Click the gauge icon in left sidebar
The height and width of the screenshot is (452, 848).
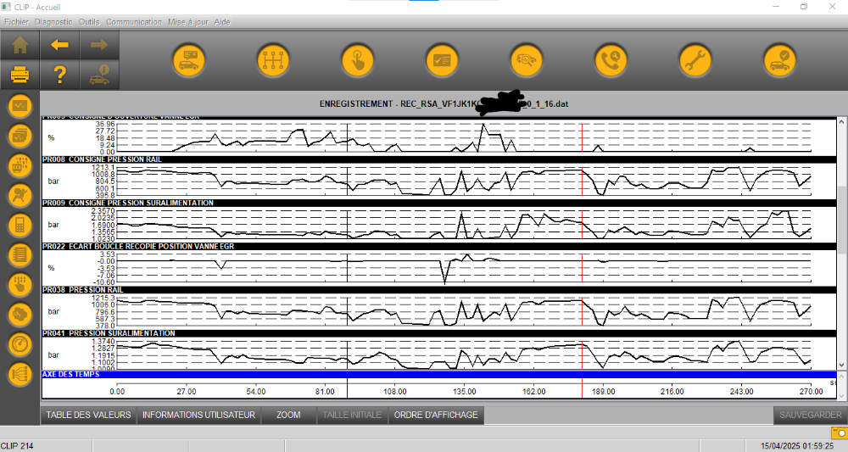click(x=20, y=344)
